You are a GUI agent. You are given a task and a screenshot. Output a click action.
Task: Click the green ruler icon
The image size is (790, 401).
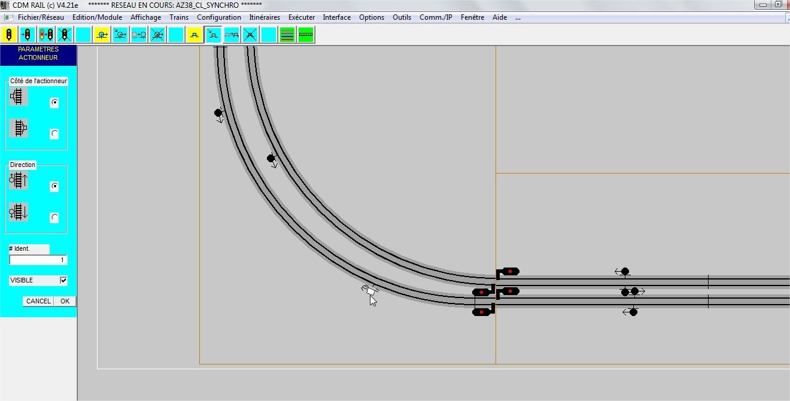[306, 35]
